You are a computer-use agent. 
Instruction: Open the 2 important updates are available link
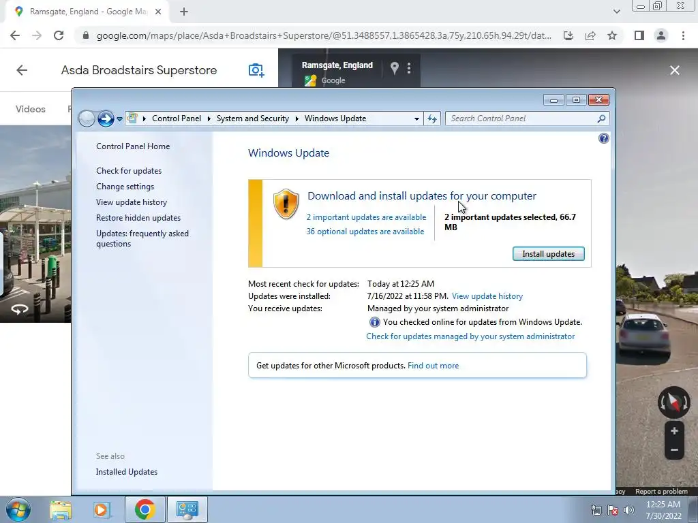coord(366,217)
